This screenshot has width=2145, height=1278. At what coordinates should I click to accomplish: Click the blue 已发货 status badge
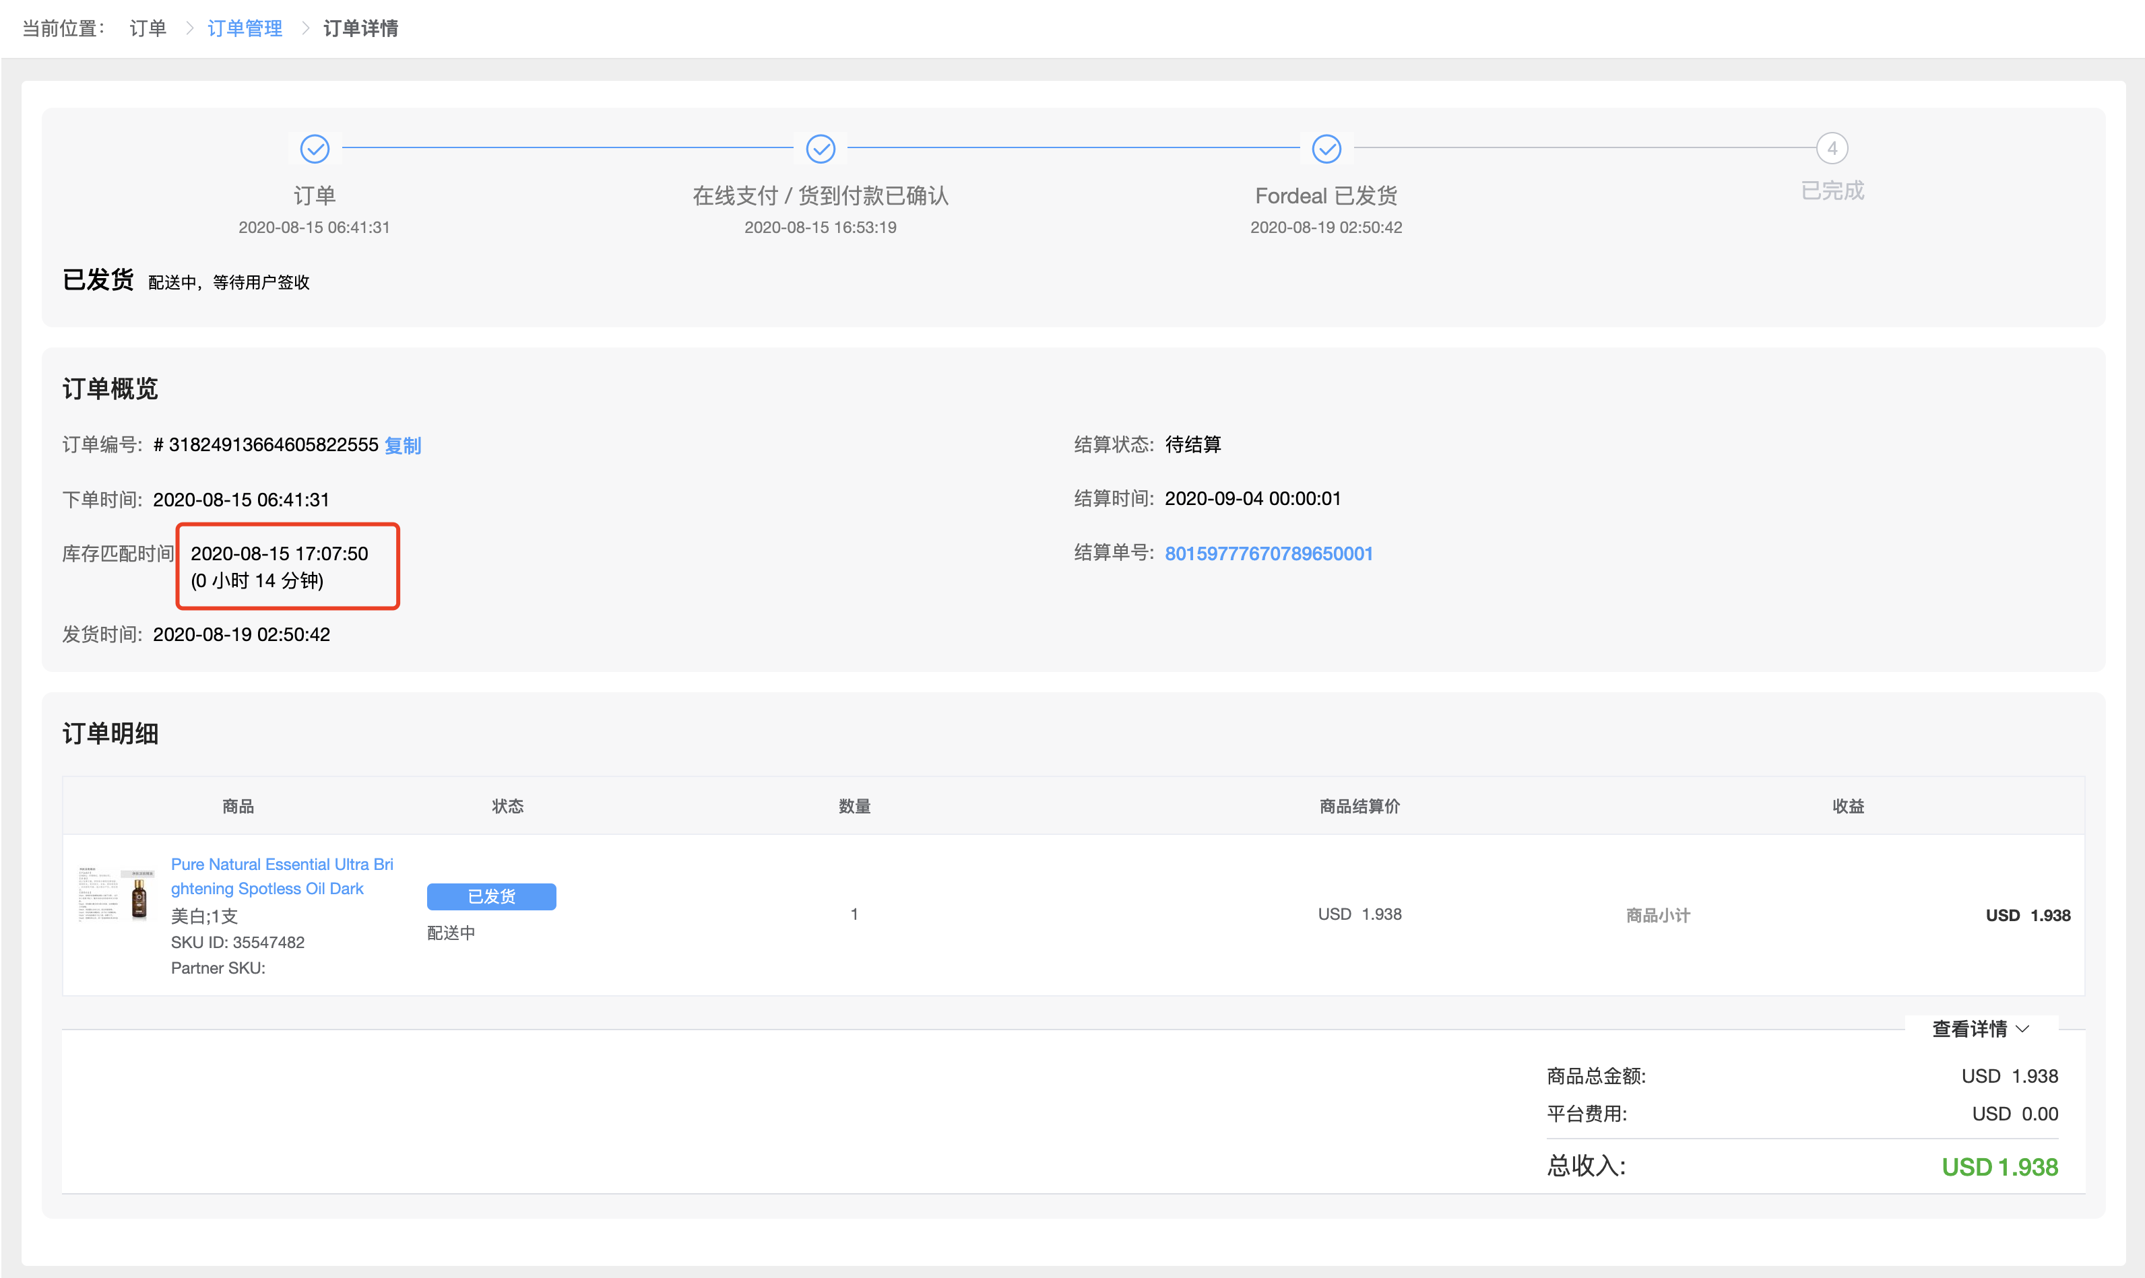[491, 896]
